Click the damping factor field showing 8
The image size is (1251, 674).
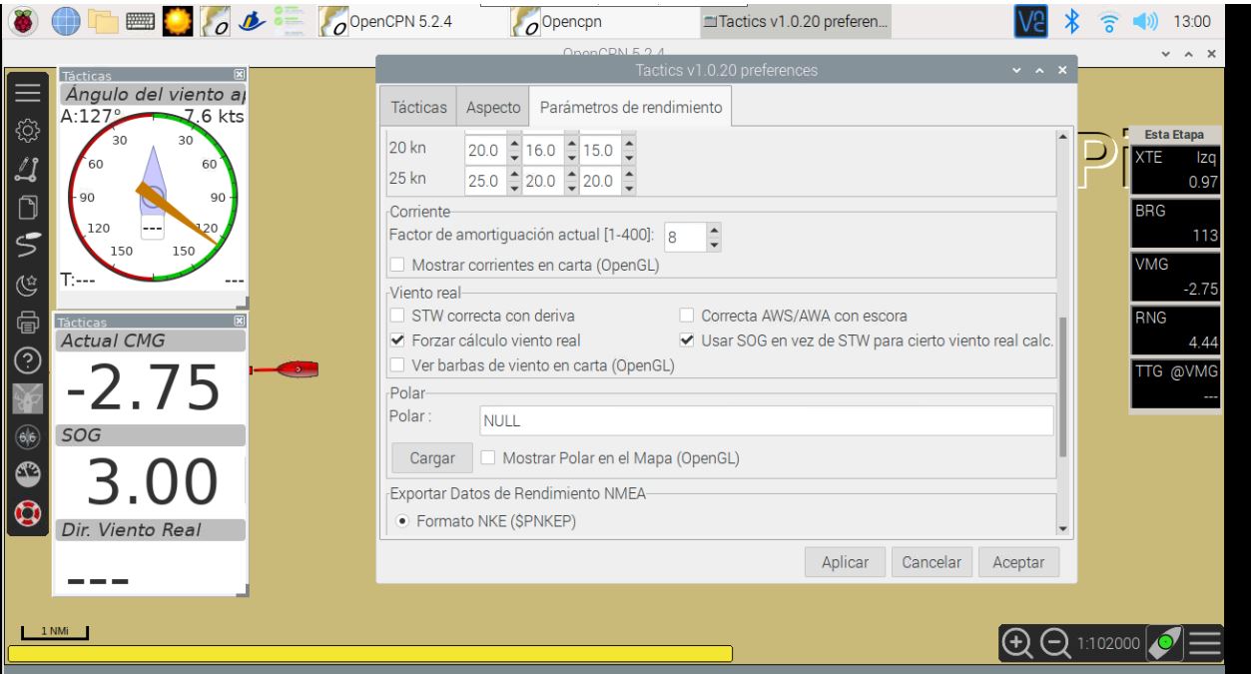point(683,238)
